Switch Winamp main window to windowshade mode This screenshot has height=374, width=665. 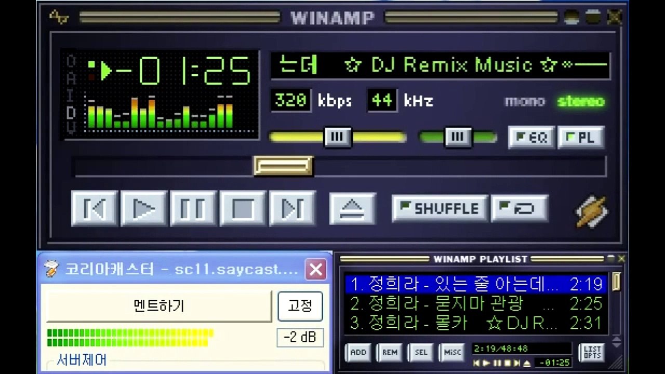593,17
